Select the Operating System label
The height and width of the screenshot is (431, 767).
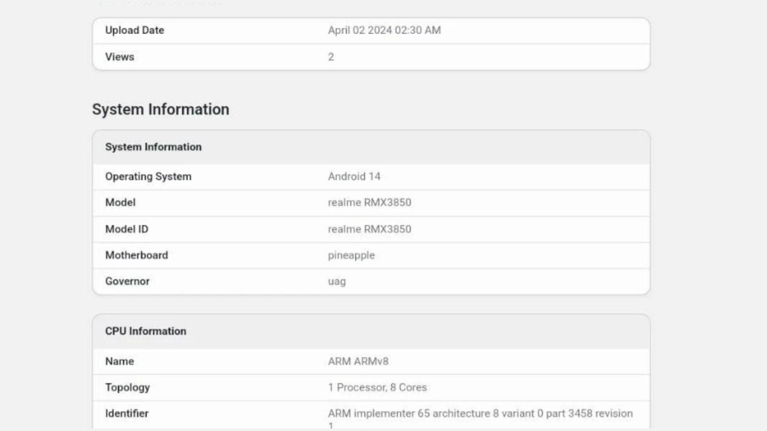click(148, 177)
